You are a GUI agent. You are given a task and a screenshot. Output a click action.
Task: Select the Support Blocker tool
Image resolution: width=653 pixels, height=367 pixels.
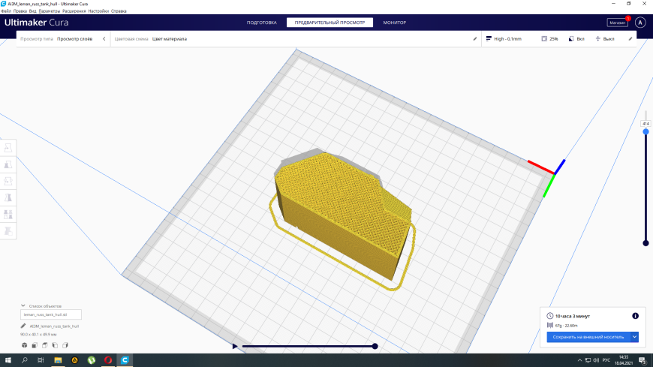click(8, 231)
